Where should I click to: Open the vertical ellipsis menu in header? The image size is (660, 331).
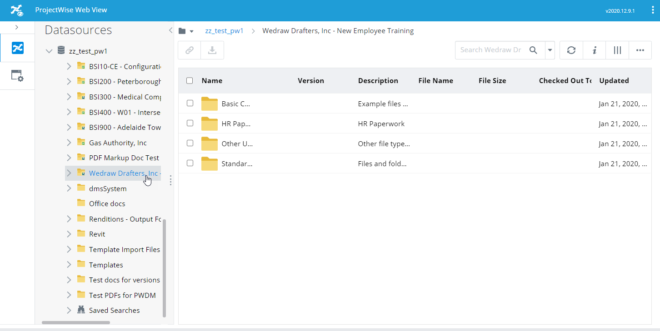click(x=652, y=10)
